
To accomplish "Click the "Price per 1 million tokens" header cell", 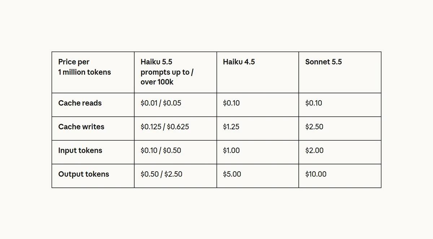I will (93, 72).
